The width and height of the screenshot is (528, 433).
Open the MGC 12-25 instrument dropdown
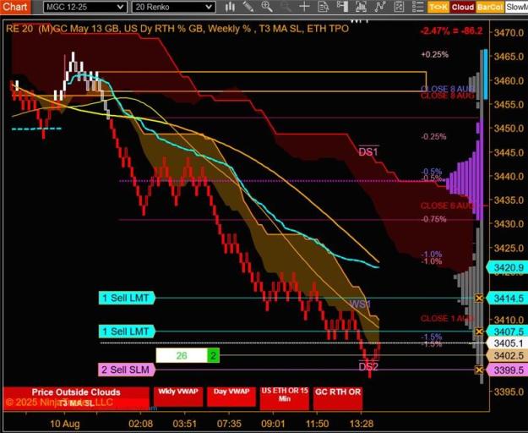pyautogui.click(x=85, y=7)
